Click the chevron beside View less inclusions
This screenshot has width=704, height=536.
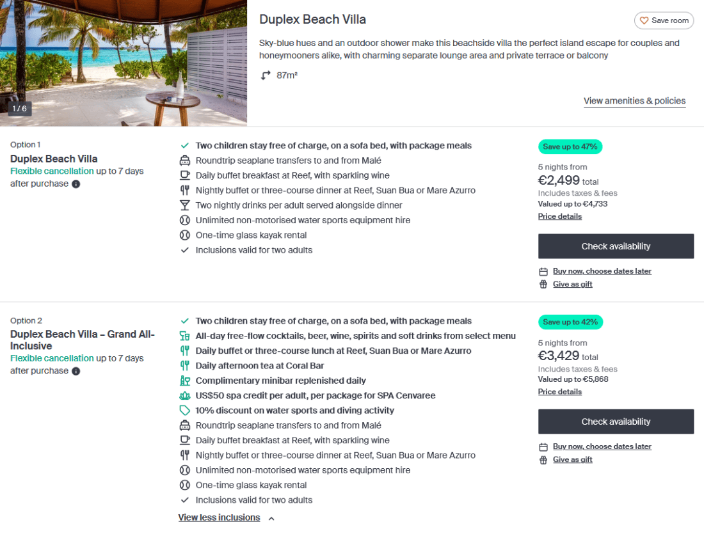click(271, 518)
